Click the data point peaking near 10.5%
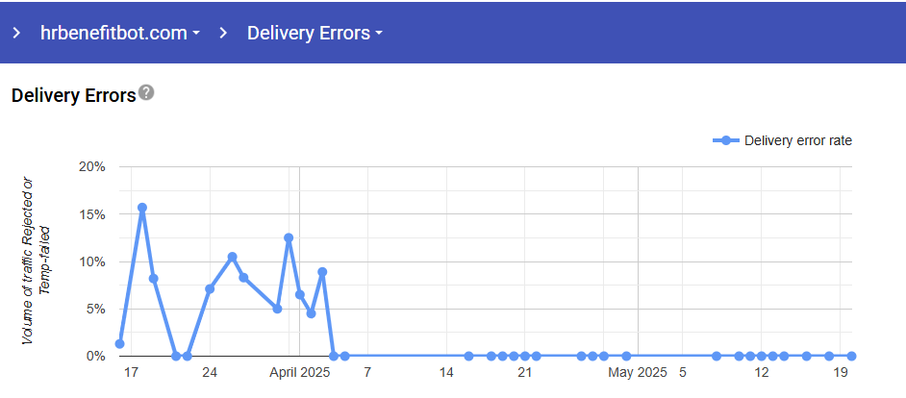 (x=232, y=257)
